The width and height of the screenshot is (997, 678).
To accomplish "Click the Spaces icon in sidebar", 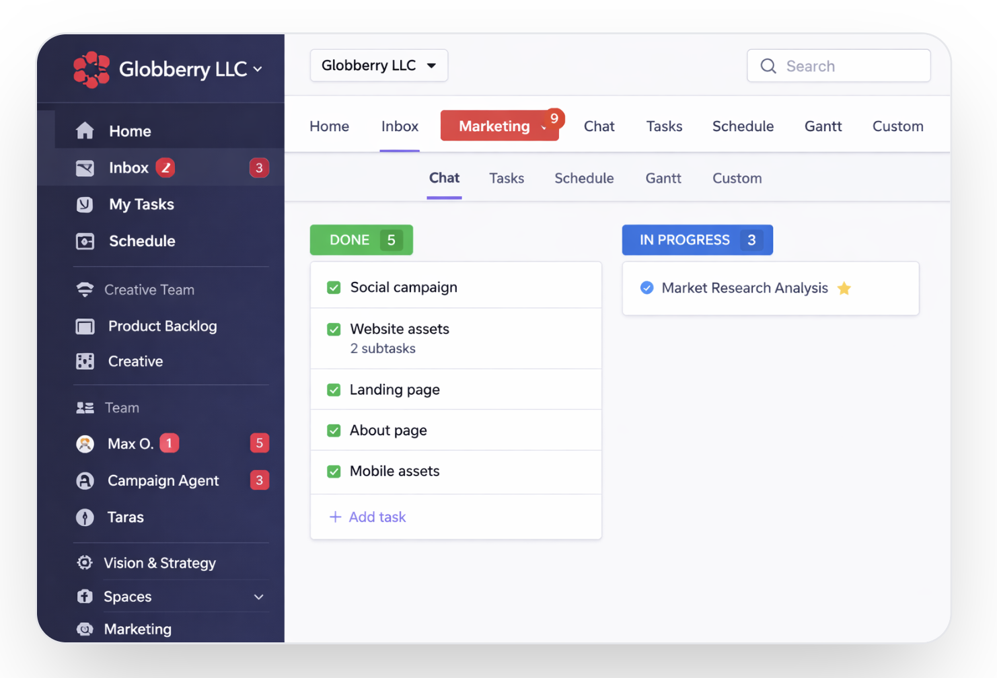I will pos(85,596).
